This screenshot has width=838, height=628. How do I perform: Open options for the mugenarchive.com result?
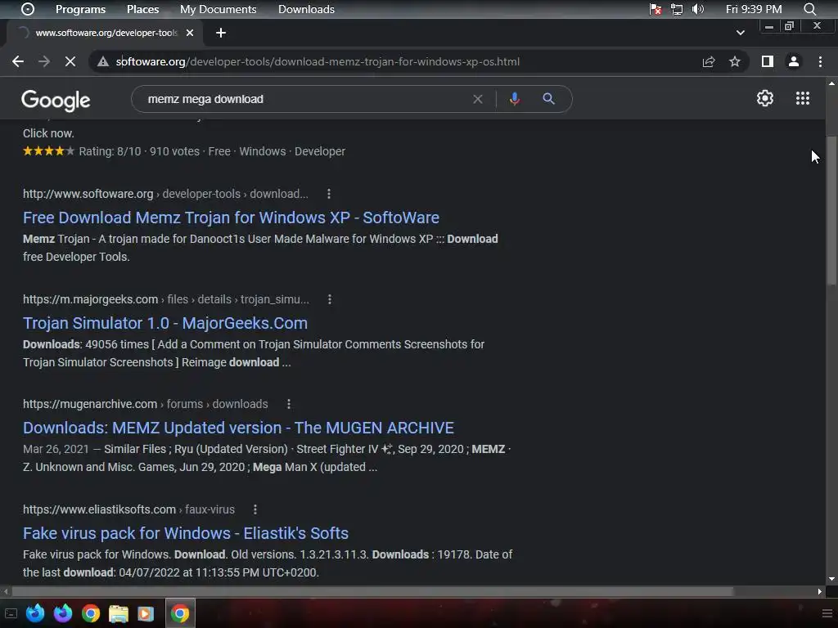[x=289, y=404]
